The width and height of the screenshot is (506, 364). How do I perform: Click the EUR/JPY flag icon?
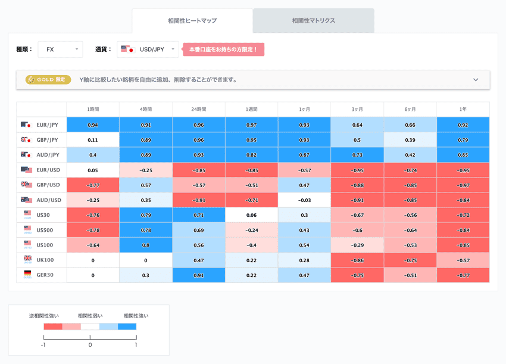26,125
